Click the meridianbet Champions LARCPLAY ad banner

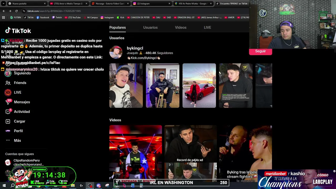tap(296, 179)
